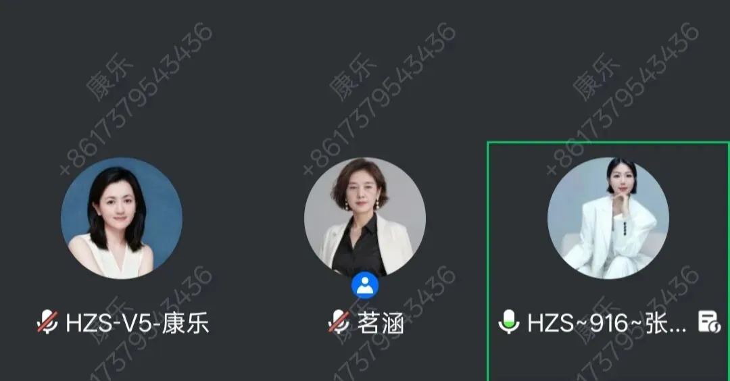Focus the green-bordered active speaker tile
The width and height of the screenshot is (730, 381).
point(608,261)
